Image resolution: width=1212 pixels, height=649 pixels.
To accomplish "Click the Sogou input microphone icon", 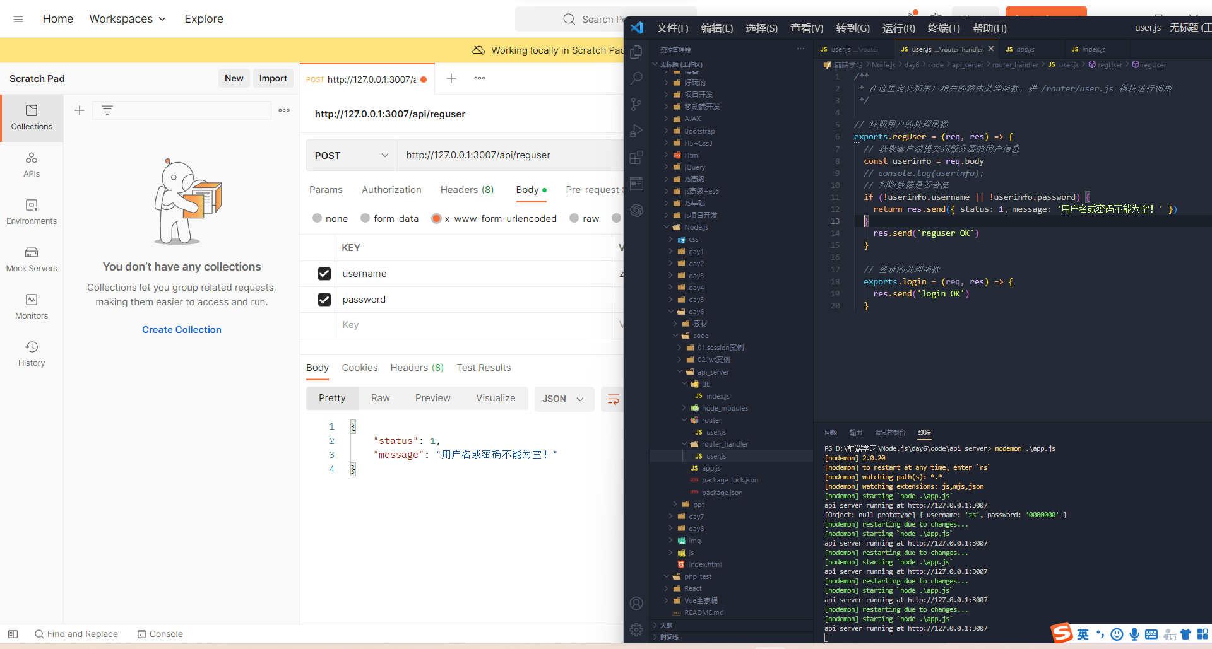I will point(1134,634).
